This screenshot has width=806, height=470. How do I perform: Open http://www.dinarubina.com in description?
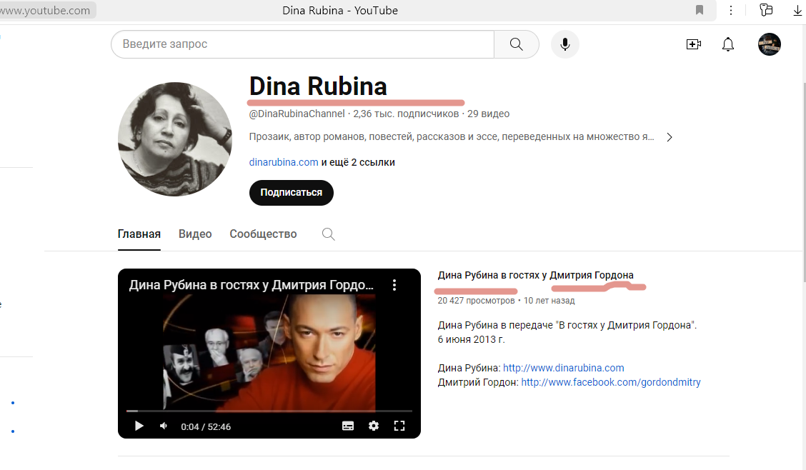point(563,368)
